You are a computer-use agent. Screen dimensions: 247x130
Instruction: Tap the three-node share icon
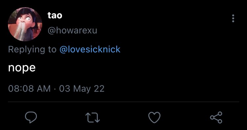point(216,118)
